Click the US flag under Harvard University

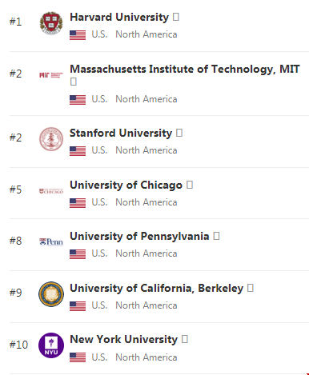78,35
